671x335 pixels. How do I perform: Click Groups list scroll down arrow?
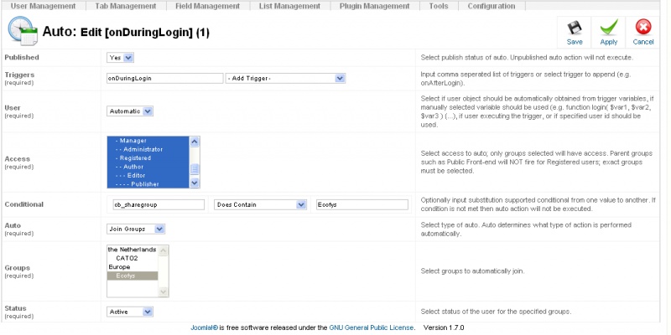coord(163,291)
